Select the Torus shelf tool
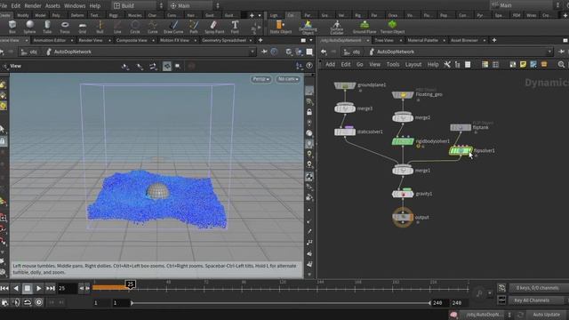 tap(65, 27)
